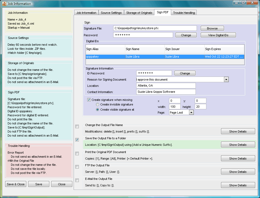Viewport: 260px width, 198px height.
Task: Switch to the Source Settings tab
Action: [x=111, y=12]
